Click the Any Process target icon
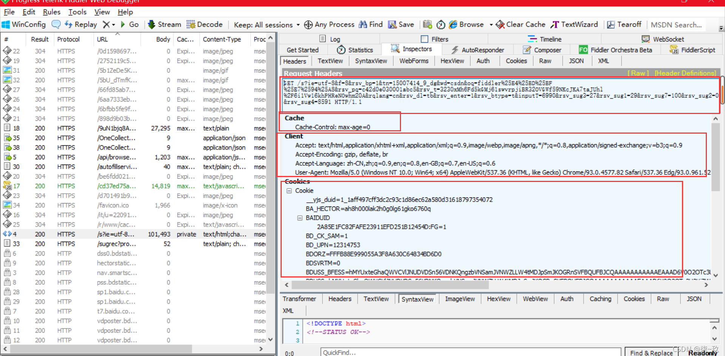 tap(308, 25)
